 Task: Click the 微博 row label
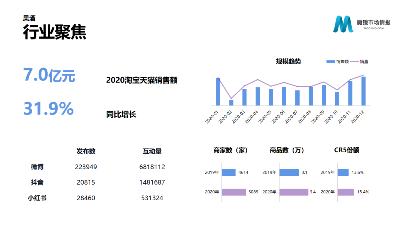pyautogui.click(x=37, y=167)
